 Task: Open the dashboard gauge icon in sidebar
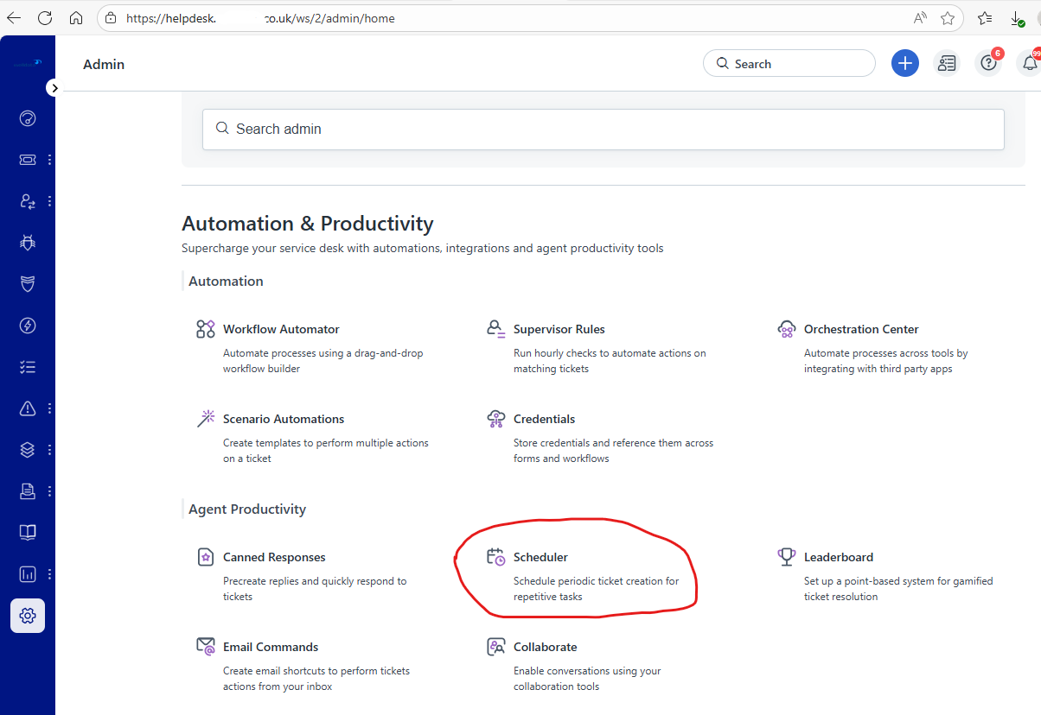pos(28,118)
